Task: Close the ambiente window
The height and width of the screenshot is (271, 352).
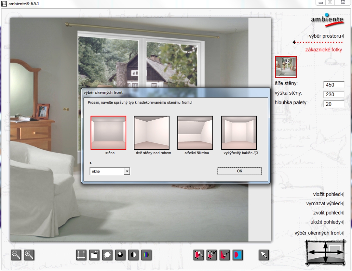Action: coord(343,2)
